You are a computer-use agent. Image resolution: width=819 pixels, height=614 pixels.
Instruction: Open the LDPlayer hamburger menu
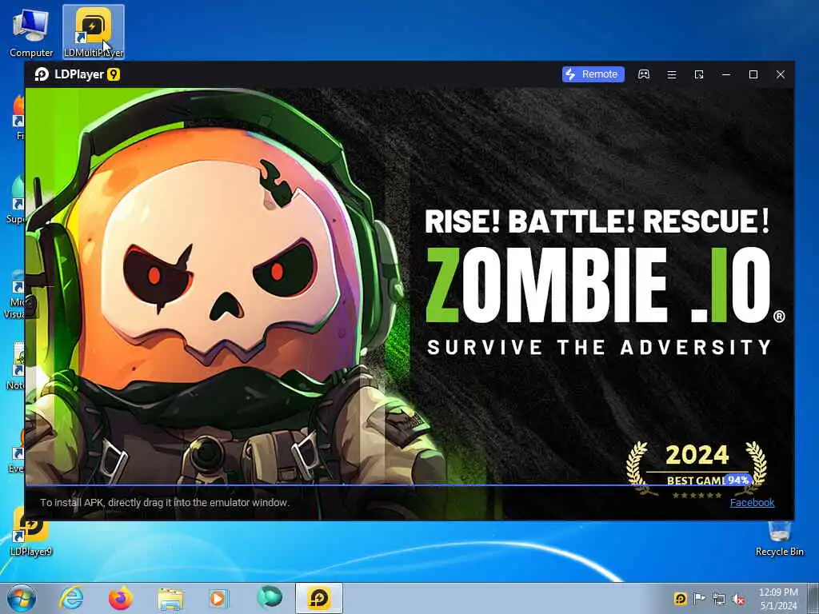672,74
